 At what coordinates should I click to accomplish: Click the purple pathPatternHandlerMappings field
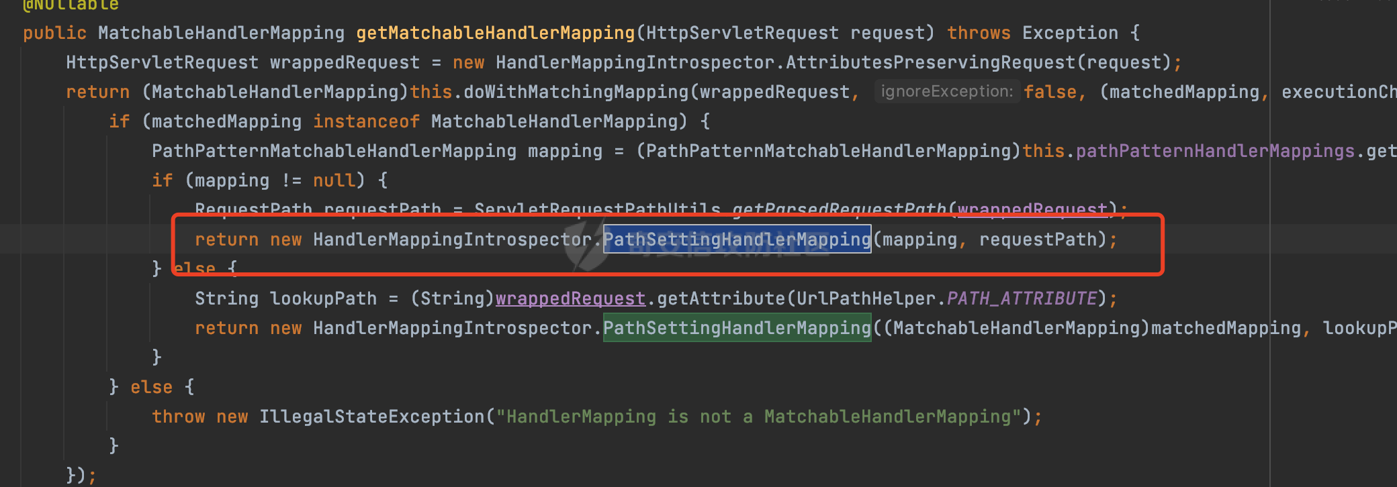pyautogui.click(x=1215, y=151)
